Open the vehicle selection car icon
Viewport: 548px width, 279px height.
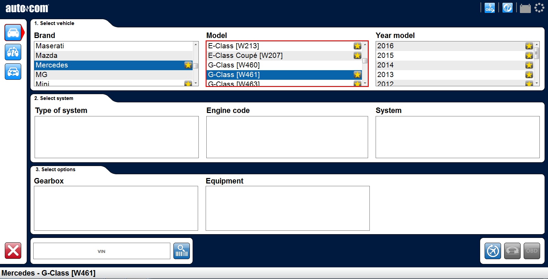pyautogui.click(x=13, y=33)
